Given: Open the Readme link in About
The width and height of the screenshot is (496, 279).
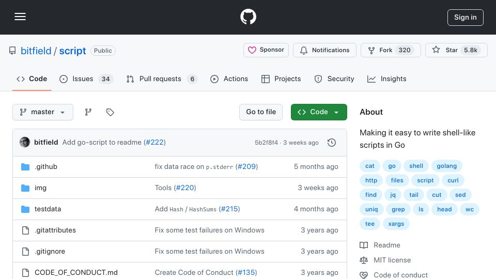Looking at the screenshot, I should click(380, 245).
